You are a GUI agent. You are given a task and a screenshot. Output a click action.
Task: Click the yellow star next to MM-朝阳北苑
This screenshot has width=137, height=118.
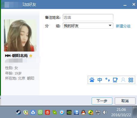[x=31, y=56]
